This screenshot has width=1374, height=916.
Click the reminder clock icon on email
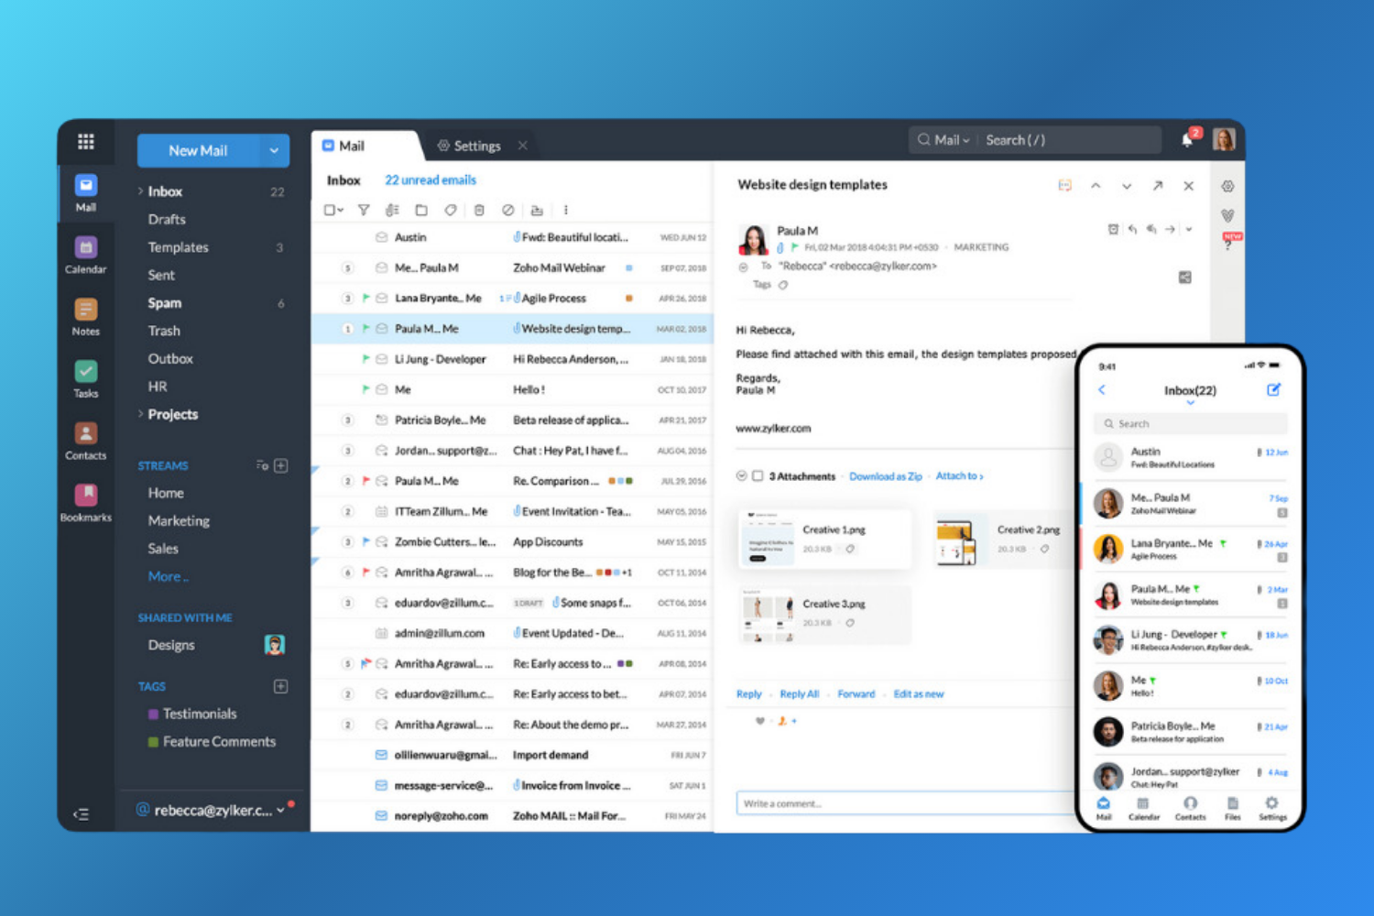click(x=1113, y=229)
